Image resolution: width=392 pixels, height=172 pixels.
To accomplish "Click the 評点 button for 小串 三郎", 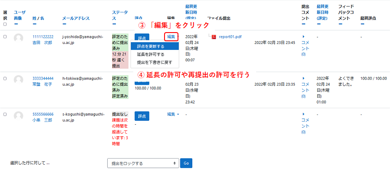I will 142,116.
